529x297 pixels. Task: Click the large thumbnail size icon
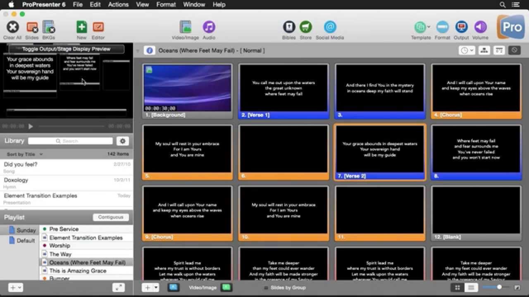pyautogui.click(x=517, y=288)
